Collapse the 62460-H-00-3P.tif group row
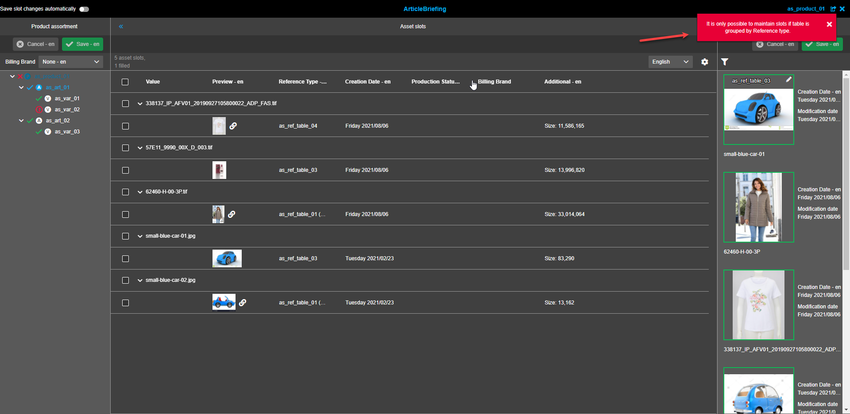The width and height of the screenshot is (850, 414). tap(140, 192)
